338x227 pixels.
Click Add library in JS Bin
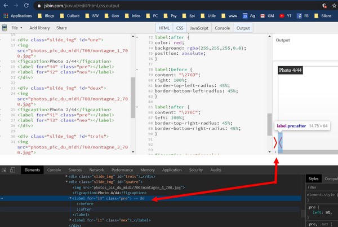pyautogui.click(x=39, y=28)
